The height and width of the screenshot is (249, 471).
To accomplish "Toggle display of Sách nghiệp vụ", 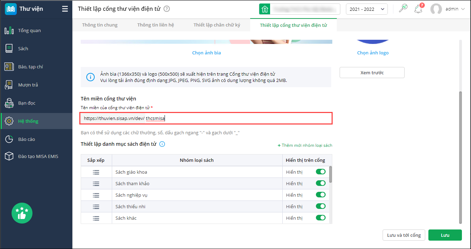I will (321, 195).
